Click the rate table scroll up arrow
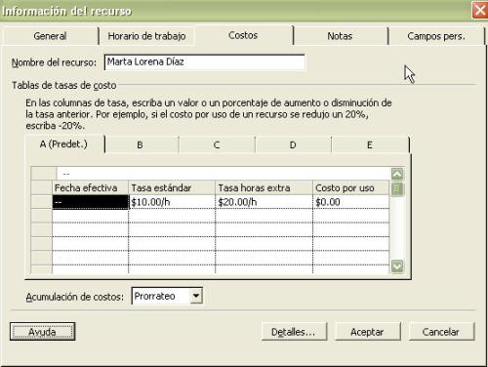 tap(397, 174)
